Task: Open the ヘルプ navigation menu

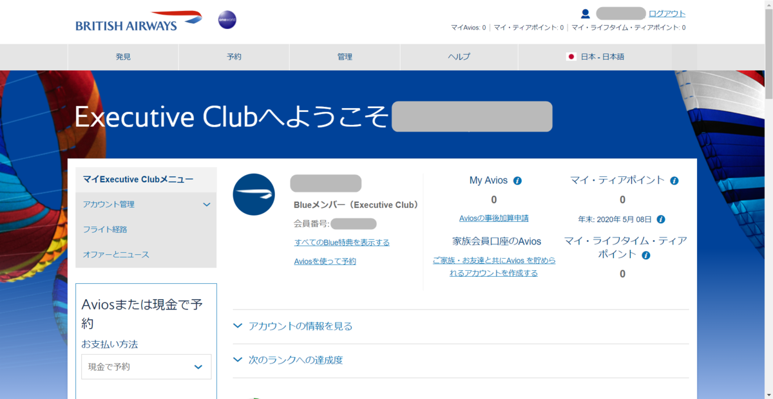Action: [459, 57]
